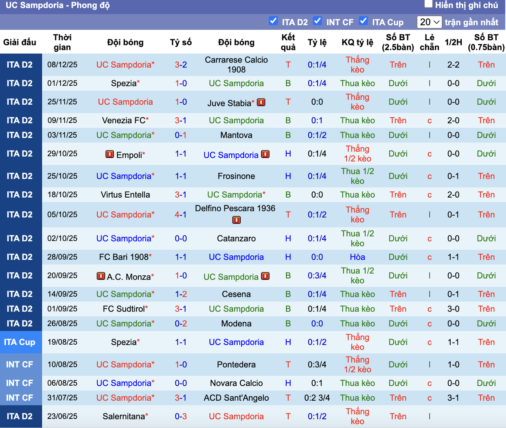Click the 0-1 score against Mantova
Viewport: 506px width, 428px height.
181,135
